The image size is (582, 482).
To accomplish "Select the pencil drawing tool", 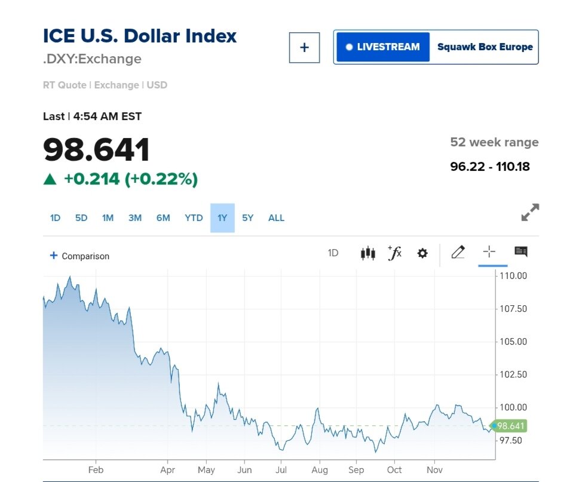I will (458, 253).
